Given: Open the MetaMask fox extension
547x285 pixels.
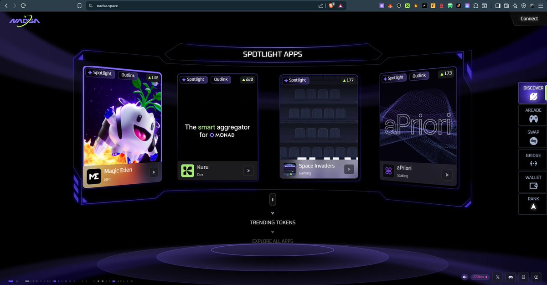Looking at the screenshot, I should 390,6.
